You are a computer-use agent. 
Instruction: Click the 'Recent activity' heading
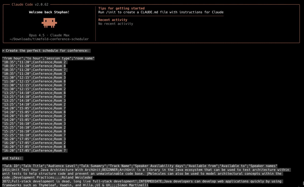pyautogui.click(x=113, y=20)
